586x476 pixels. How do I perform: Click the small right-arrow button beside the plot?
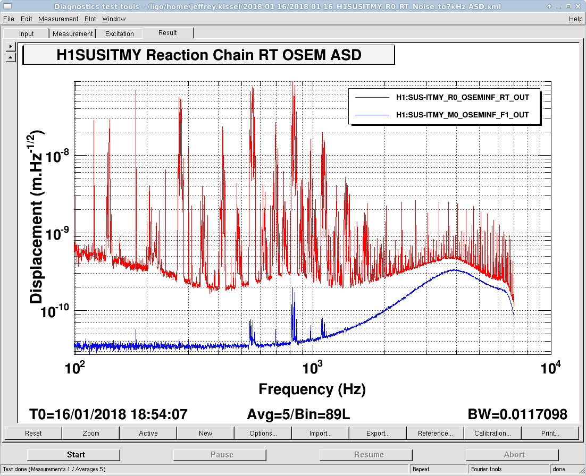pos(10,47)
